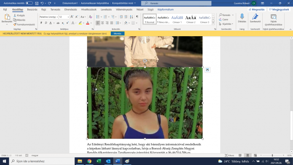Click the sort A-Z icon
The image size is (293, 165).
click(x=131, y=17)
